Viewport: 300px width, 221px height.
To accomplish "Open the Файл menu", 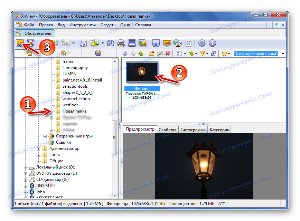I will pos(29,25).
